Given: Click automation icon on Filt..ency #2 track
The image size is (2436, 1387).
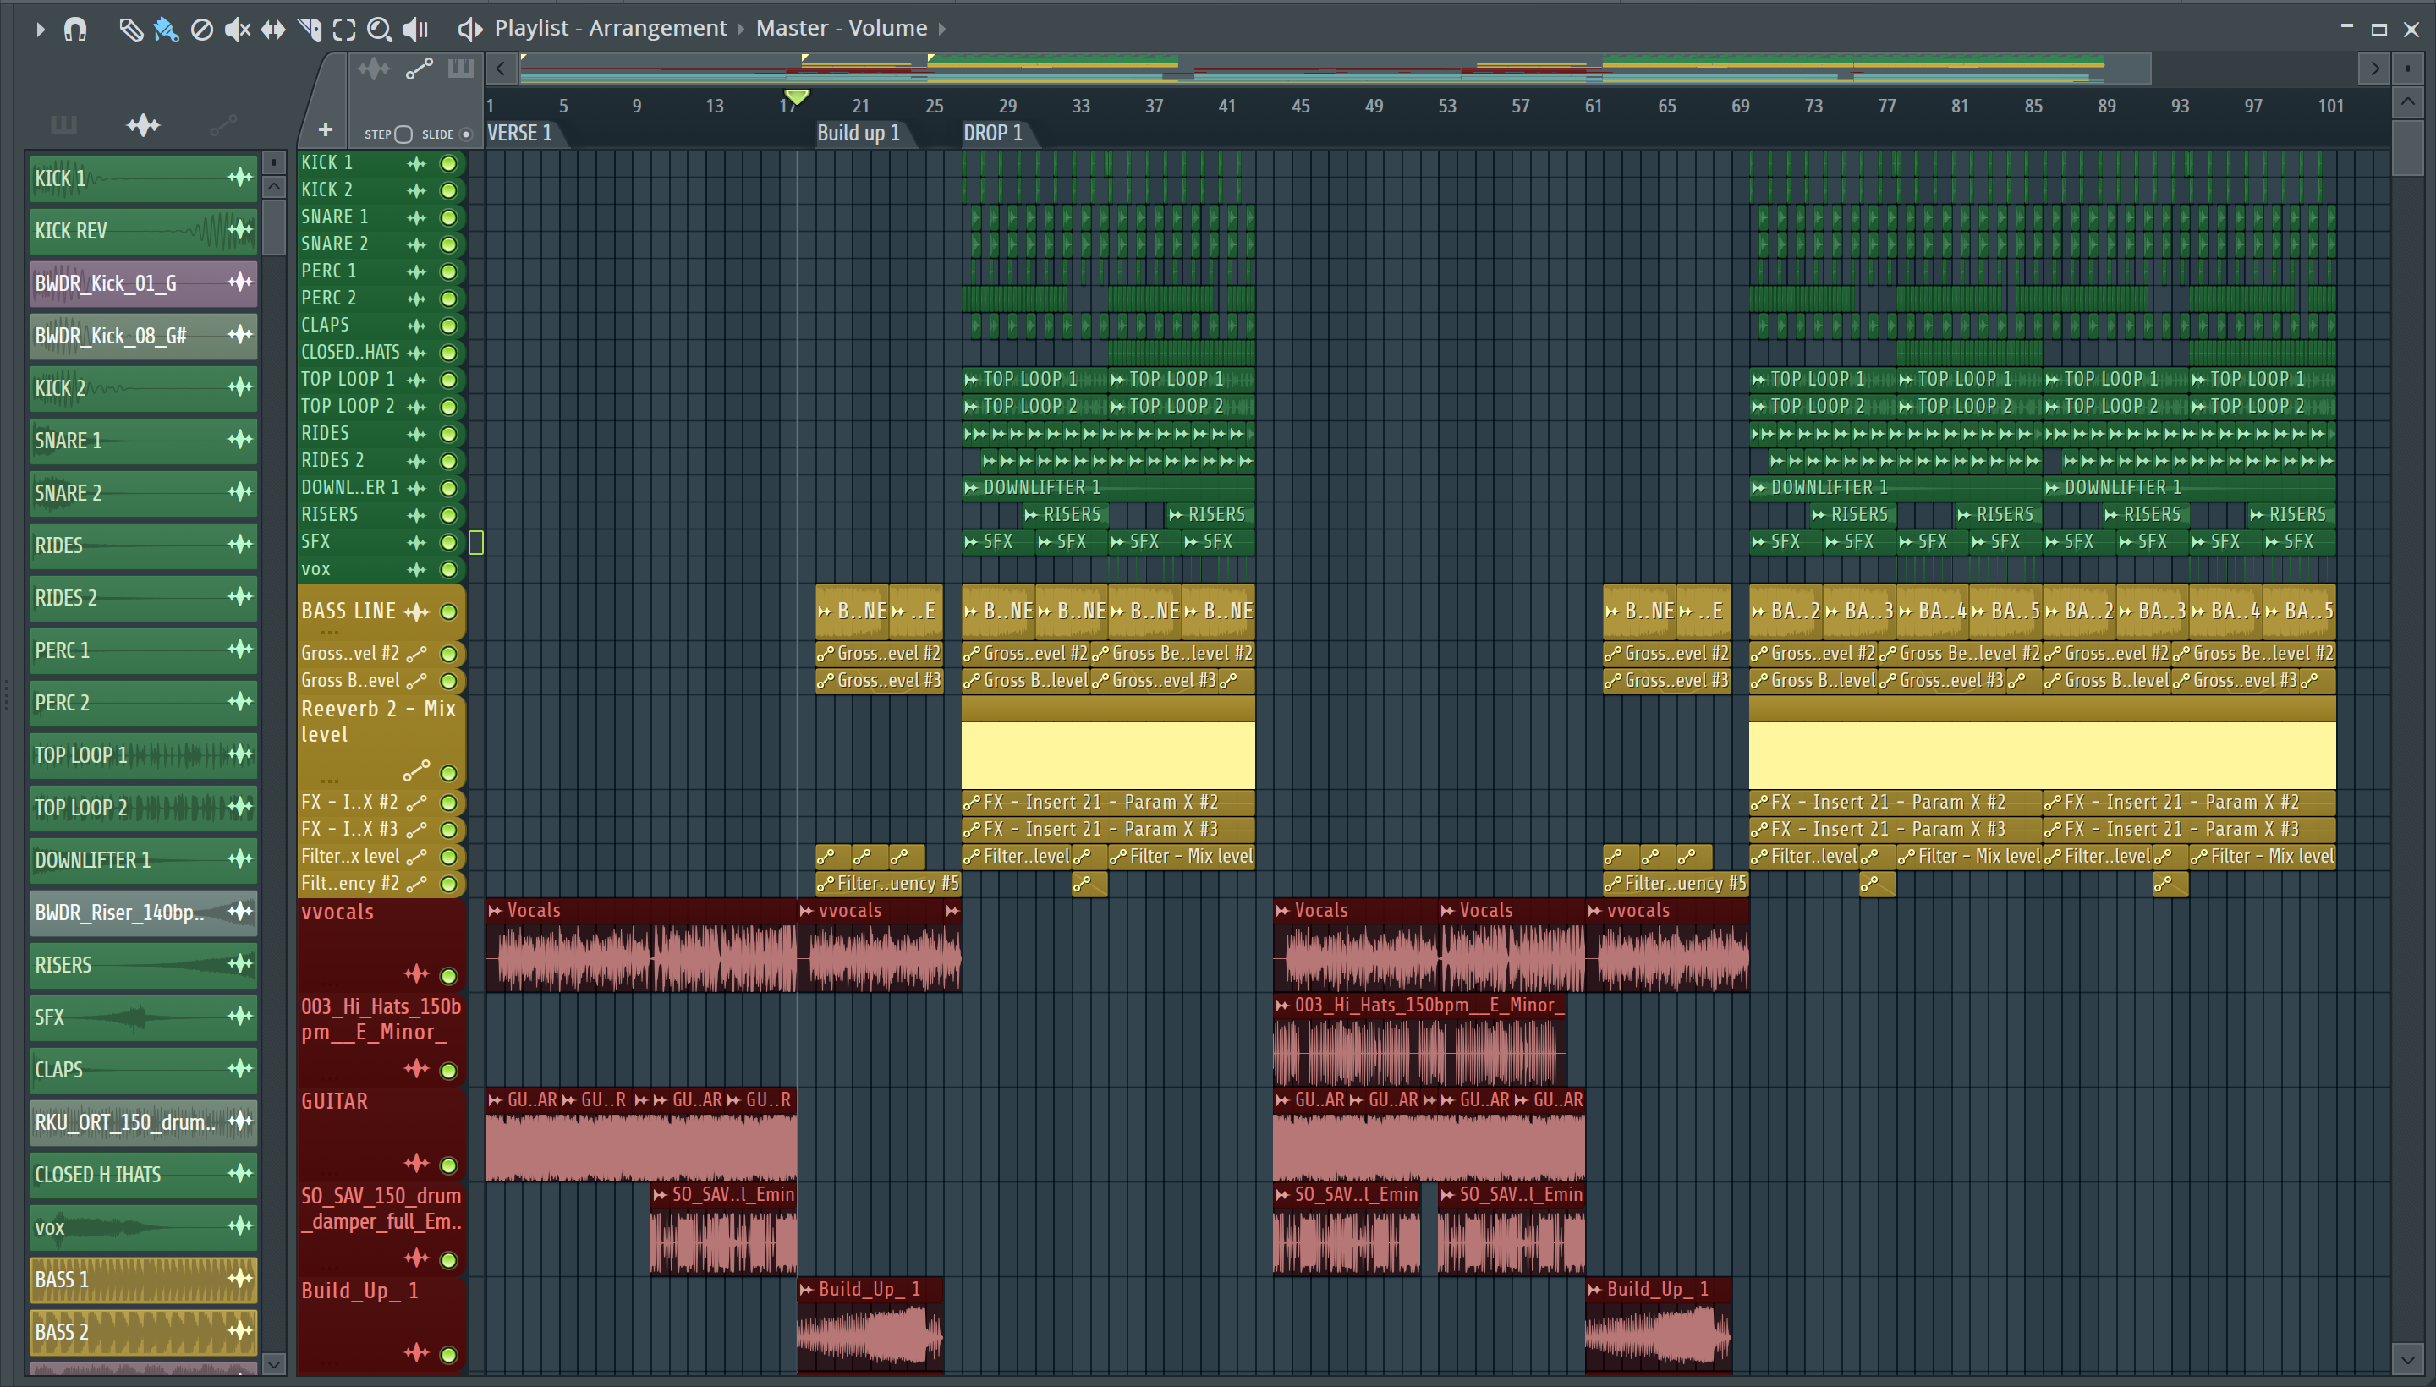Looking at the screenshot, I should click(x=416, y=884).
